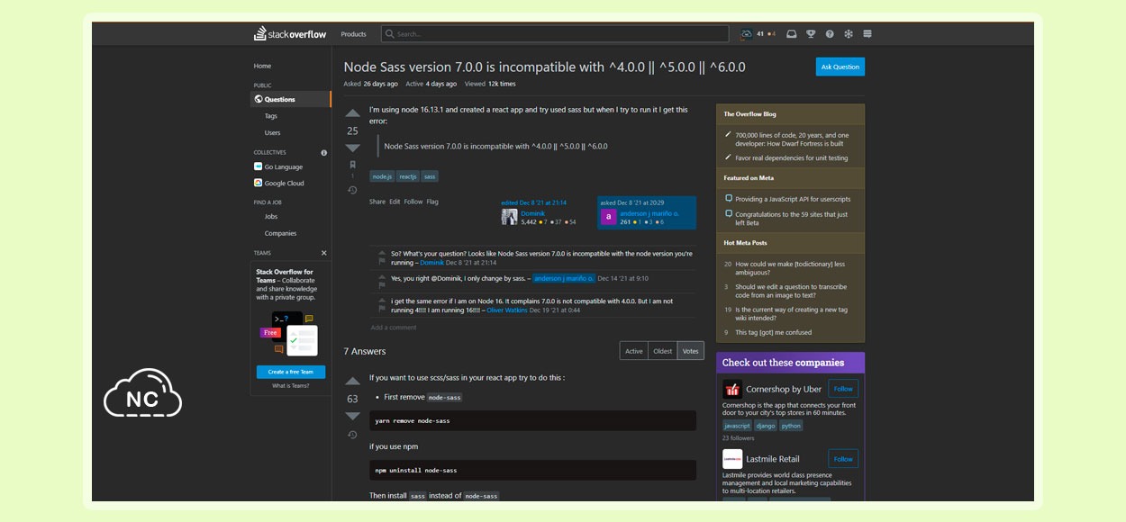Sort answers by Active

(x=634, y=351)
